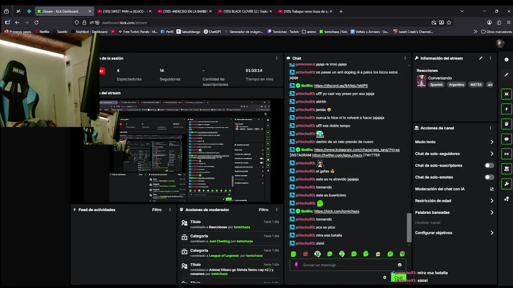The image size is (513, 288).
Task: Pick the heart-eyes emote at row end
Action: coord(402,254)
